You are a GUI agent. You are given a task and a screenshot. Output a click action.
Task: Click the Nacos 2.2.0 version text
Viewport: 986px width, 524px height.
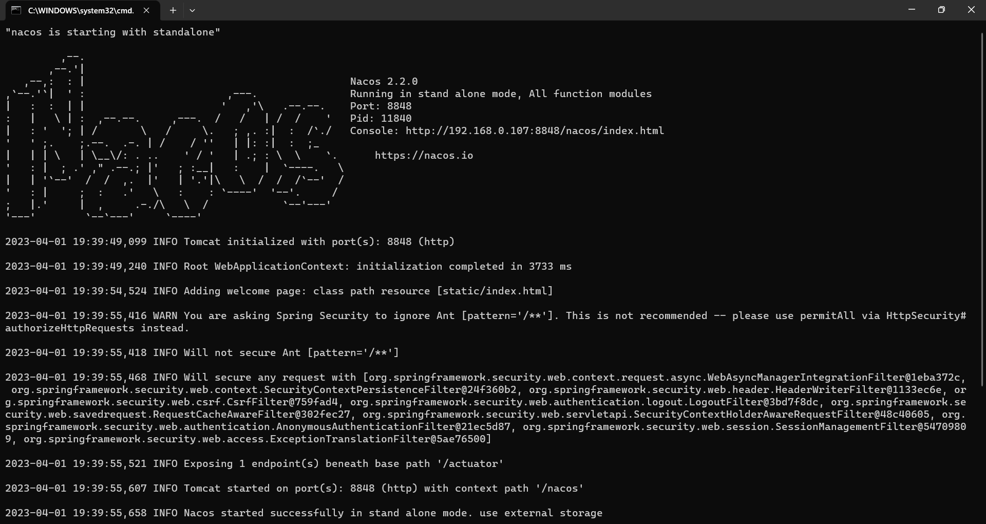[x=383, y=81]
